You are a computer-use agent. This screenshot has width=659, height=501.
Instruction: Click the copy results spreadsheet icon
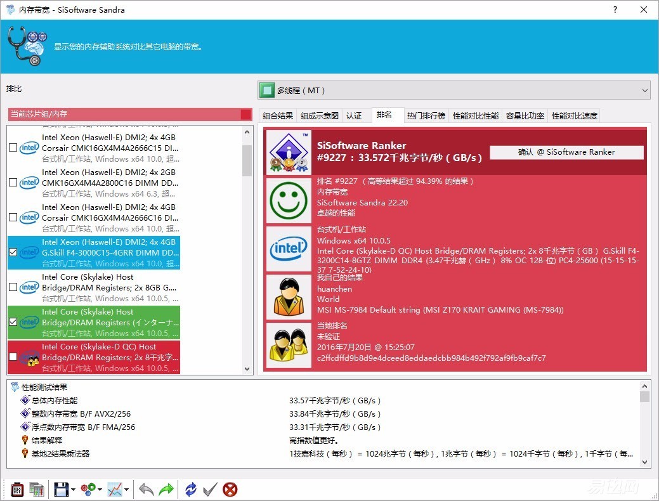(37, 490)
